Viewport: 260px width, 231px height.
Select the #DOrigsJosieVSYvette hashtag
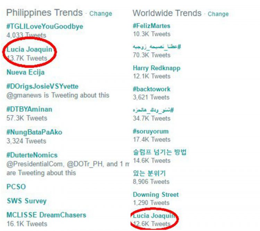[42, 86]
